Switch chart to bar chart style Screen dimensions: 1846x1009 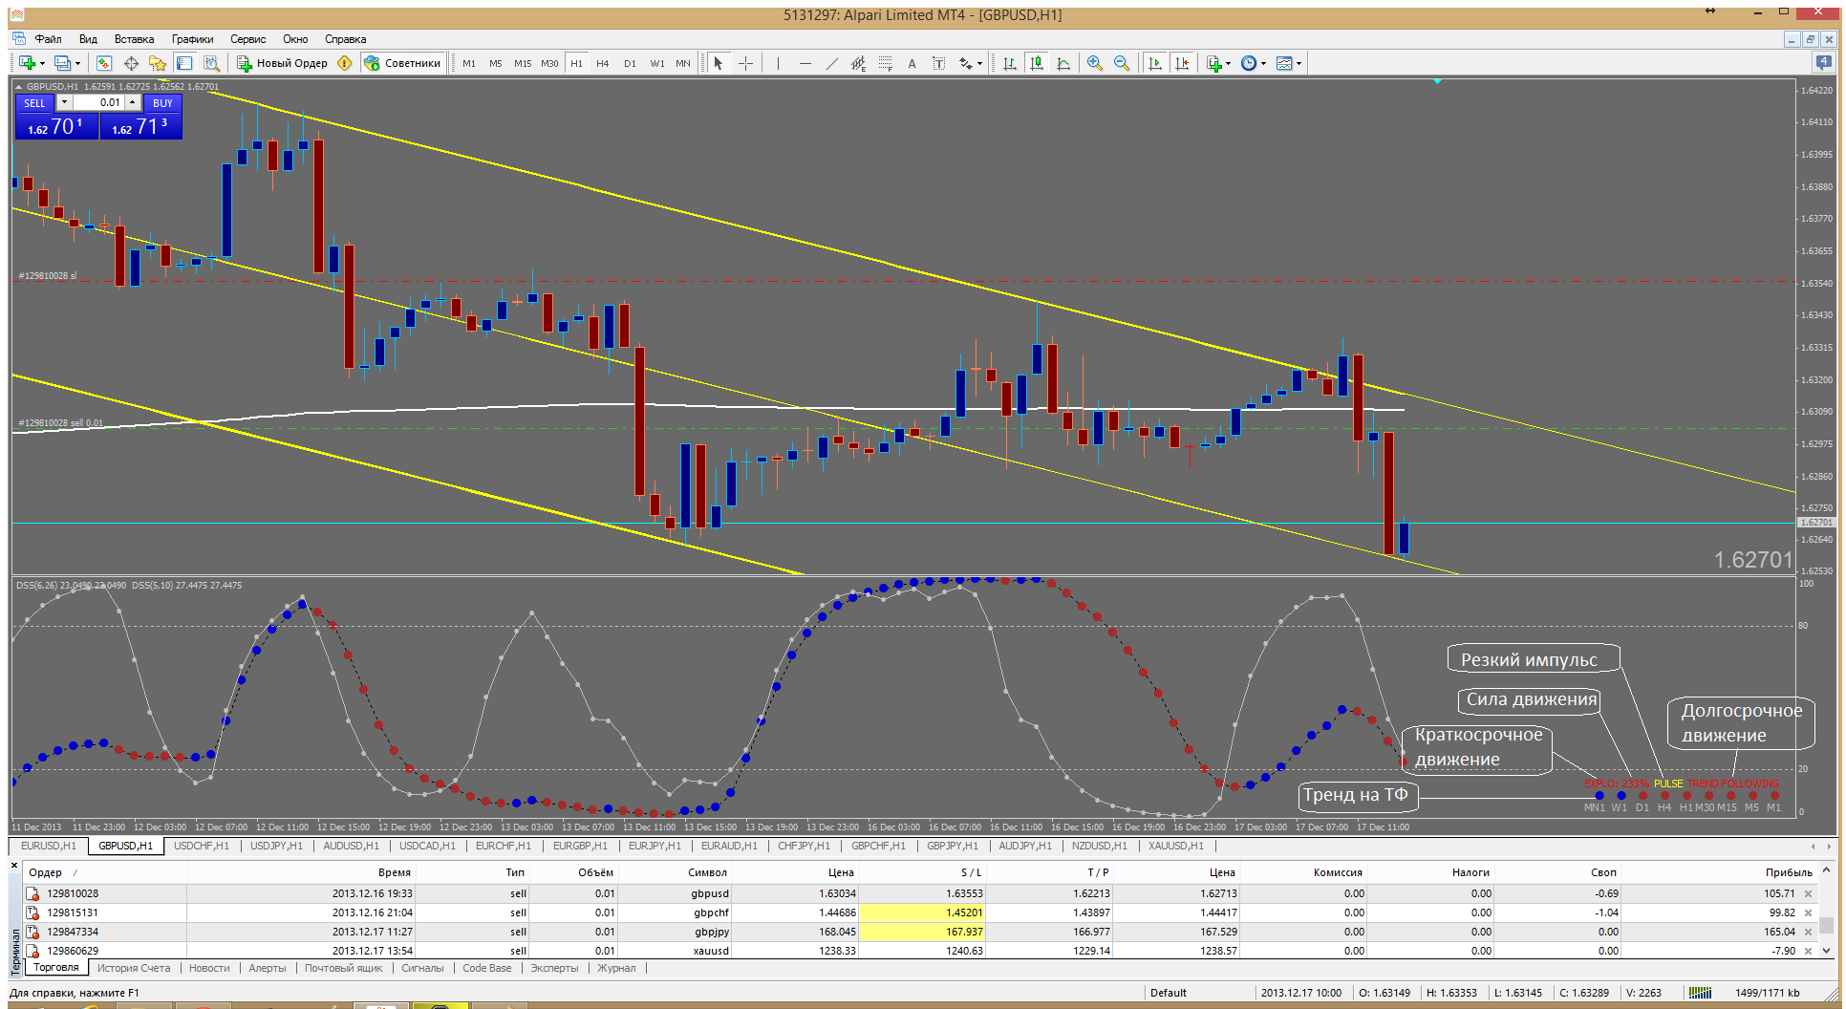click(1009, 63)
